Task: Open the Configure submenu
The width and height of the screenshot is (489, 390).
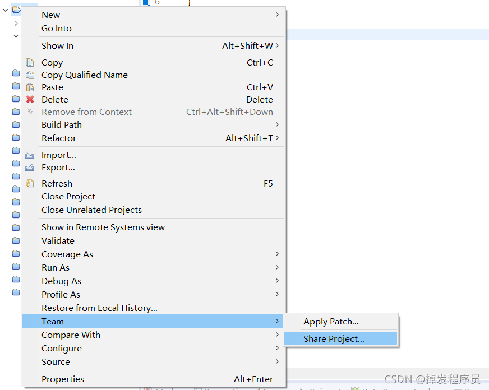Action: click(154, 349)
